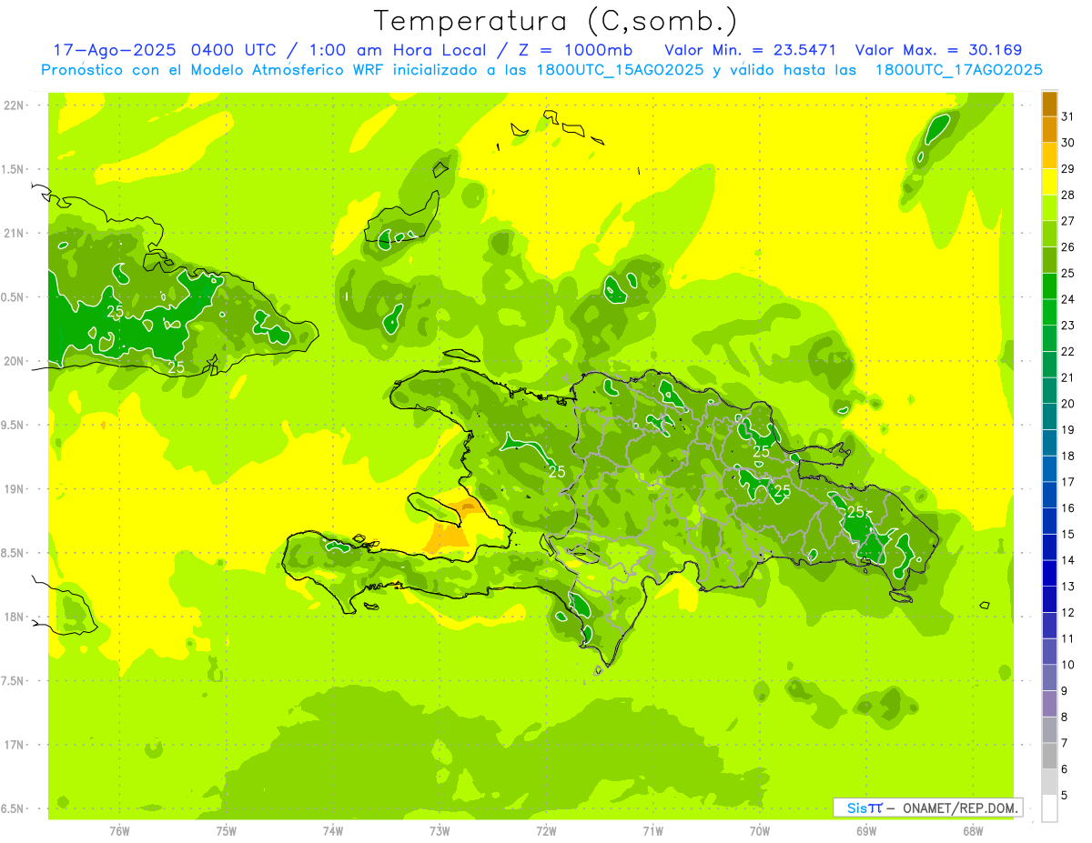This screenshot has height=843, width=1092.
Task: Pick the purple swatch between 8 and 9
Action: point(1049,704)
